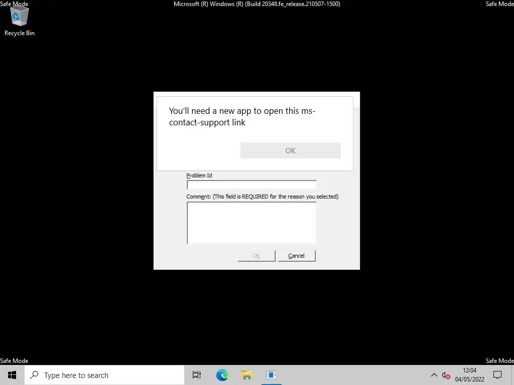Click the date 04/05/2022 in the tray
The height and width of the screenshot is (385, 514).
point(469,379)
